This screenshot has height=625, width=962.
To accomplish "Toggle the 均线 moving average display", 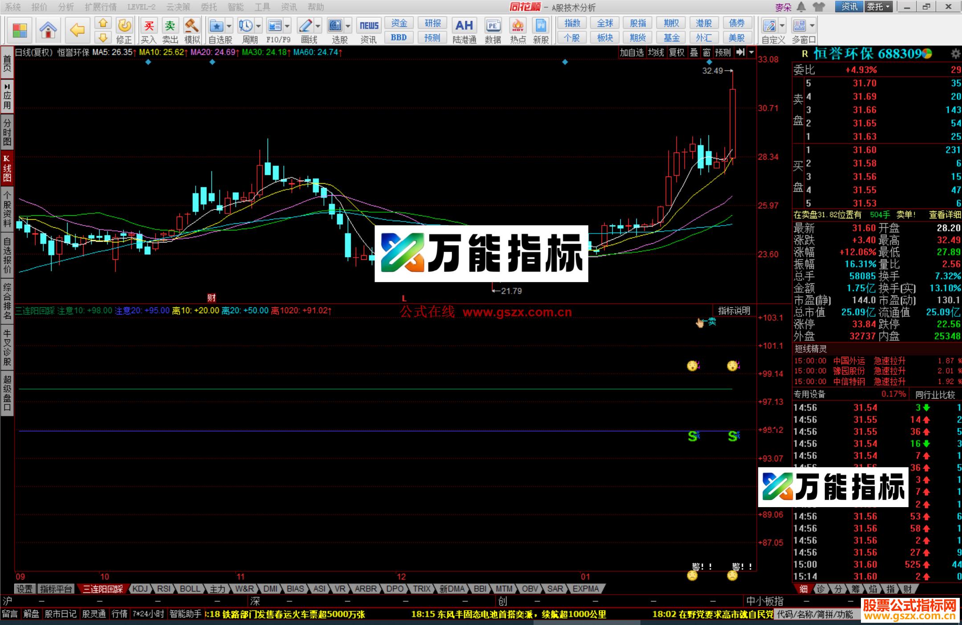I will [656, 52].
